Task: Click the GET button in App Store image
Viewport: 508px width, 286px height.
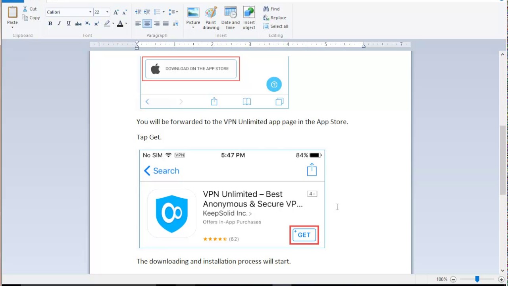Action: (x=304, y=235)
